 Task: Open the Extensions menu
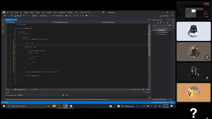pyautogui.click(x=62, y=13)
